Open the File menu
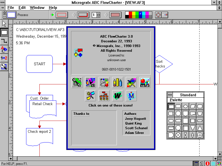The width and height of the screenshot is (222, 166). (x=11, y=8)
